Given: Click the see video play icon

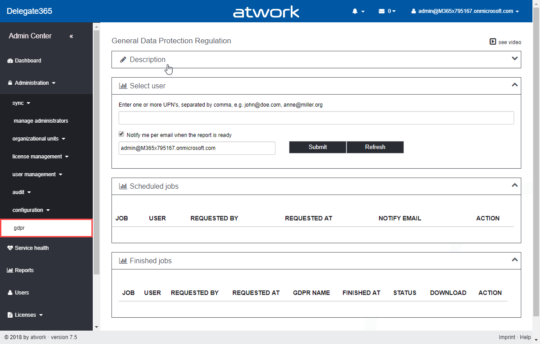Looking at the screenshot, I should (x=493, y=42).
